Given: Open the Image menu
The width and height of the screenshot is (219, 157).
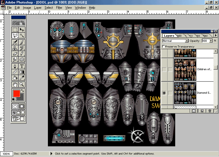Looking at the screenshot, I should (x=27, y=8).
